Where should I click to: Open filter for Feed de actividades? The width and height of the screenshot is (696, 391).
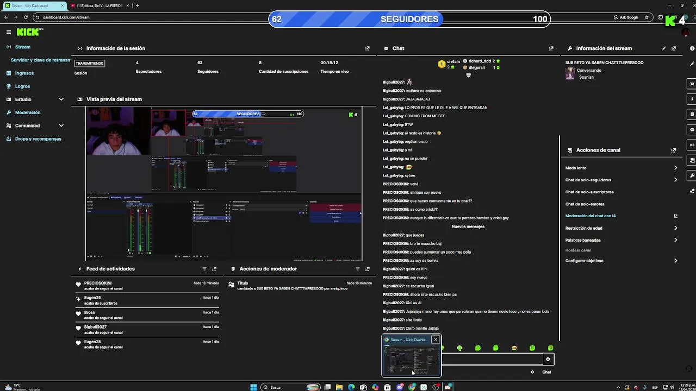click(204, 269)
